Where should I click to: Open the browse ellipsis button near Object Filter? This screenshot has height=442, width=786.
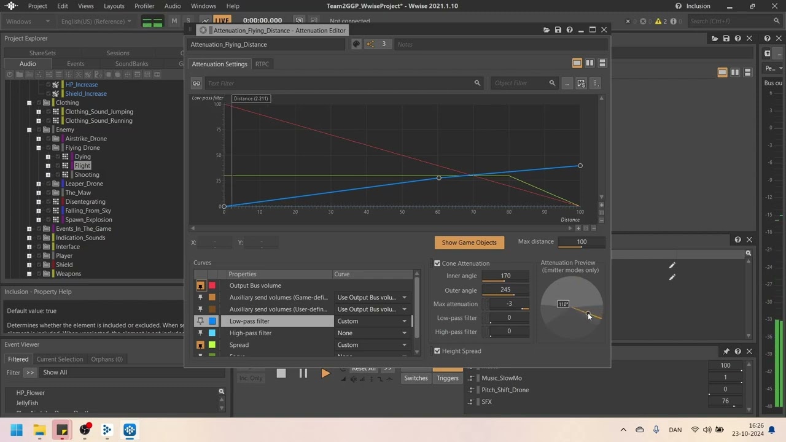(567, 83)
